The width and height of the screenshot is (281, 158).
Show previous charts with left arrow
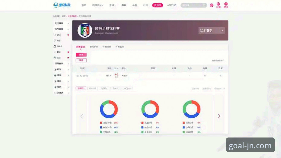tap(81, 116)
